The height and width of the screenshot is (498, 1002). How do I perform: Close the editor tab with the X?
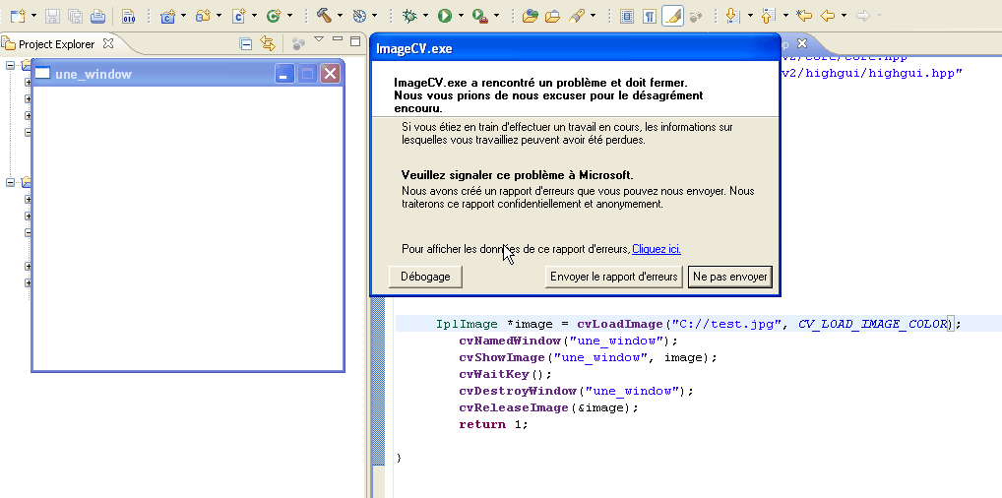(x=802, y=43)
